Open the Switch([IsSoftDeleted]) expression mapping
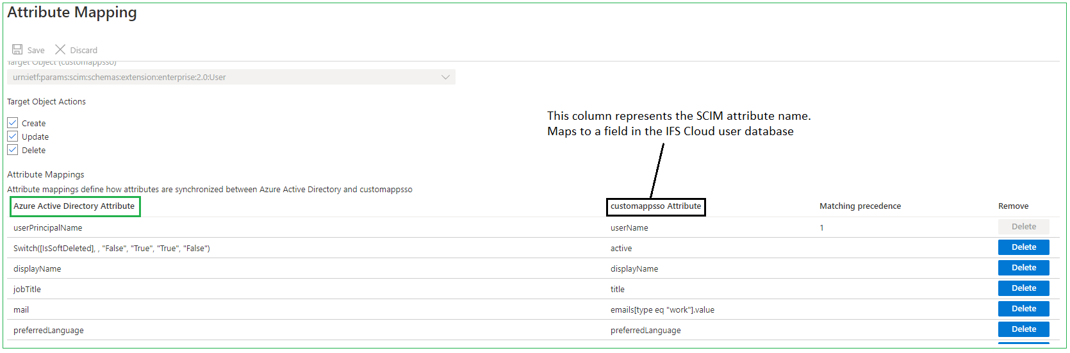 (x=111, y=248)
